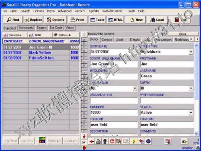
Task: Click the yellow light bulb icon
Action: [x=134, y=141]
